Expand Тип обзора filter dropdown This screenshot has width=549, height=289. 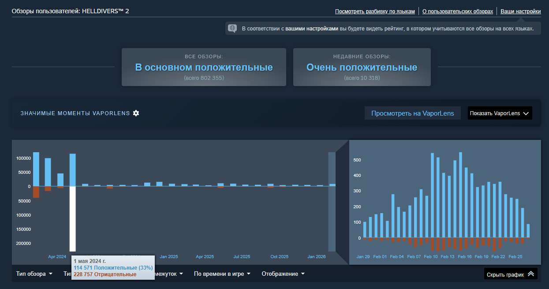pos(34,274)
